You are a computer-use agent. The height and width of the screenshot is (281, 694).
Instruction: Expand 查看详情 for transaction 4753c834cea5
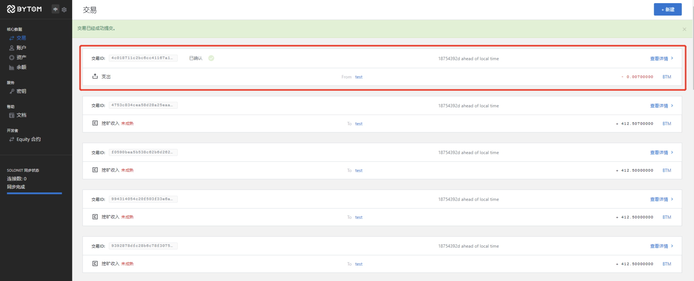coord(661,106)
